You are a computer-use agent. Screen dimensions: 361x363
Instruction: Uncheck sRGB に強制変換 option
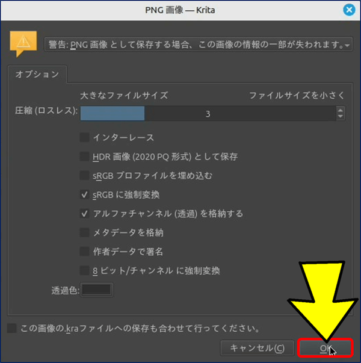pyautogui.click(x=85, y=195)
